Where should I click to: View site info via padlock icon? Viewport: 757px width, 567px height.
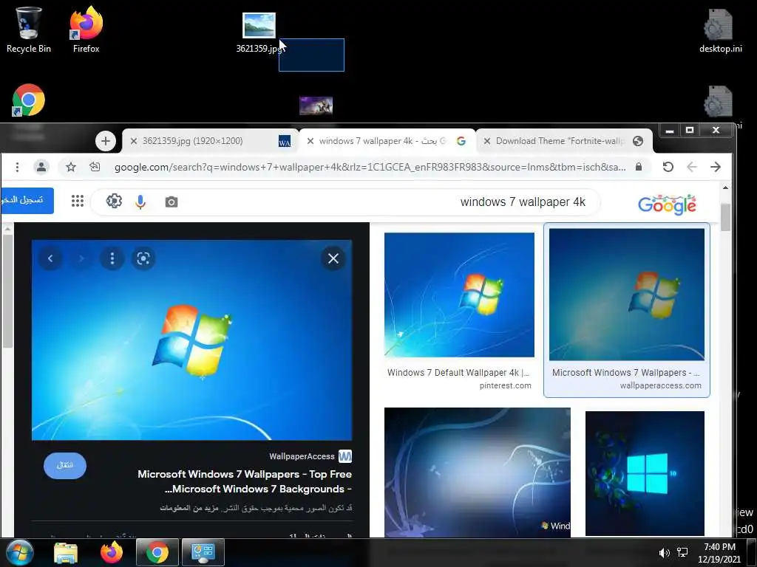tap(639, 168)
